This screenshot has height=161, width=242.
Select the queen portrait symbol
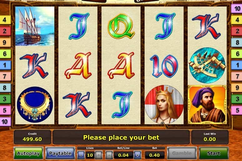tap(164, 105)
